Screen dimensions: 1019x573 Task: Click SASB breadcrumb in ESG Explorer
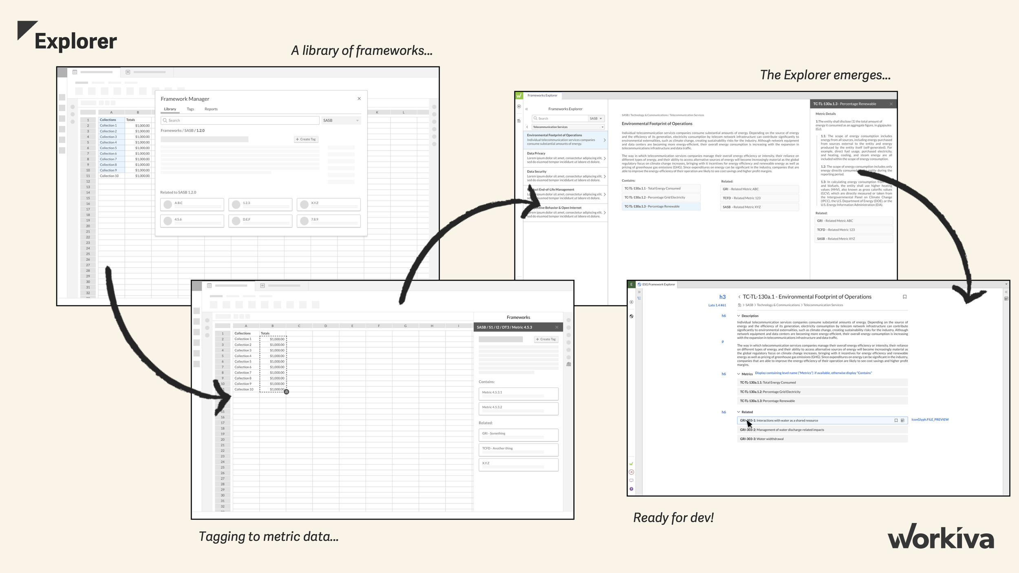[x=749, y=305]
